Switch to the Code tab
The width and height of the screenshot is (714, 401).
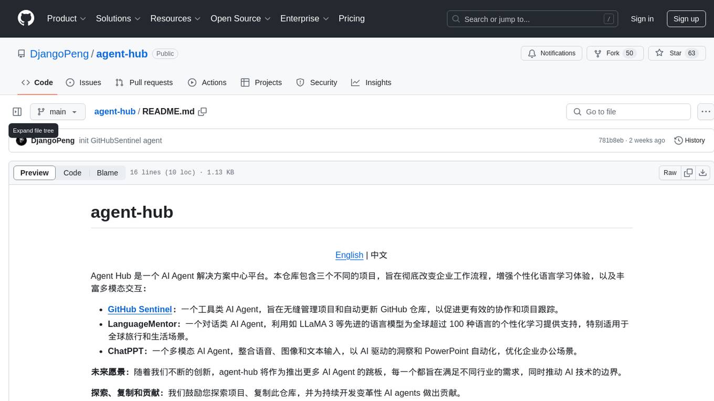37,82
